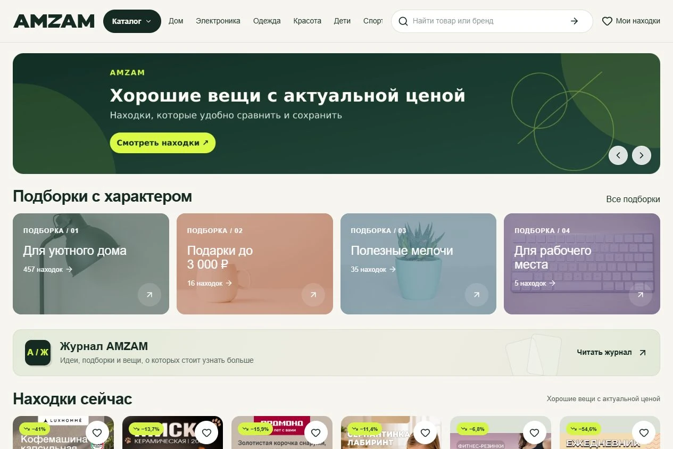Open the Дети category
Image resolution: width=673 pixels, height=449 pixels.
coord(343,21)
